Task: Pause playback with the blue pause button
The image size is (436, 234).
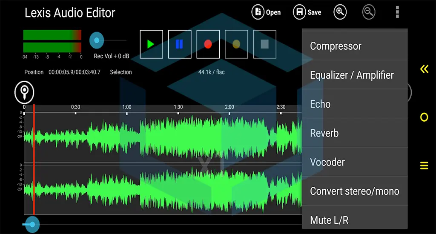Action: coord(180,44)
